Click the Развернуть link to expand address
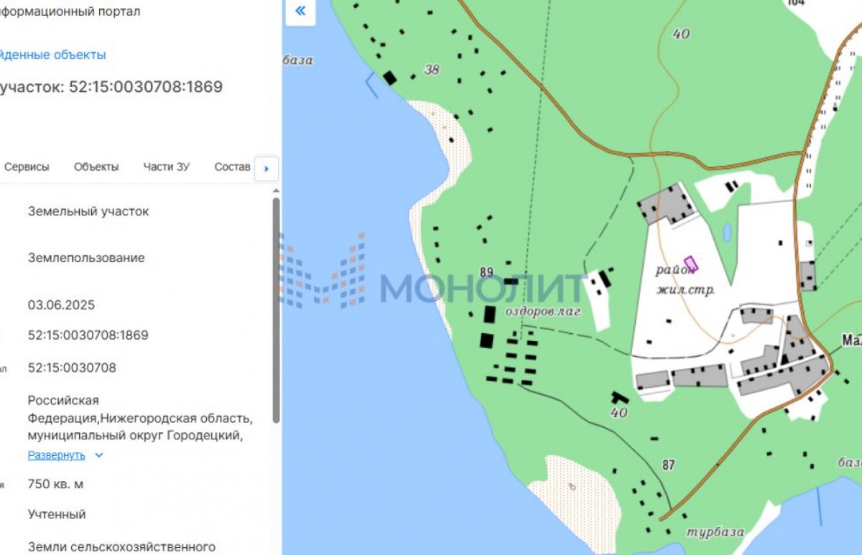The width and height of the screenshot is (862, 555). pyautogui.click(x=56, y=455)
